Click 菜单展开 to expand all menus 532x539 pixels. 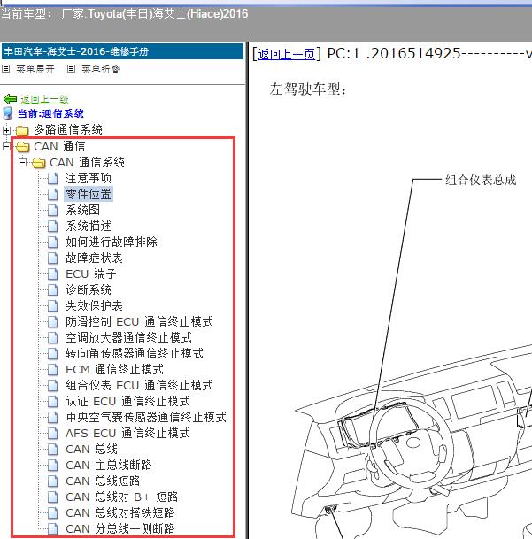(35, 69)
